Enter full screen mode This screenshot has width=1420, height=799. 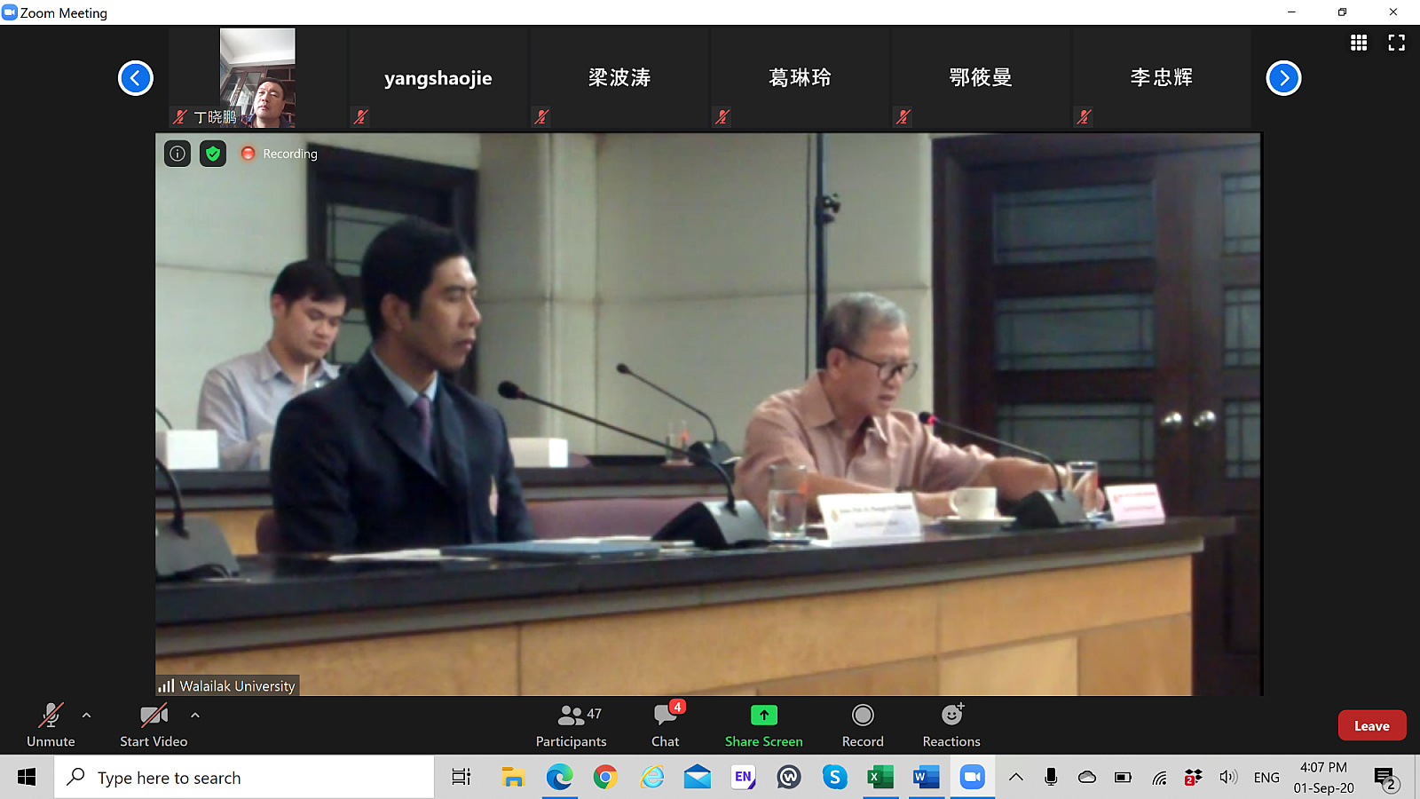pyautogui.click(x=1396, y=43)
